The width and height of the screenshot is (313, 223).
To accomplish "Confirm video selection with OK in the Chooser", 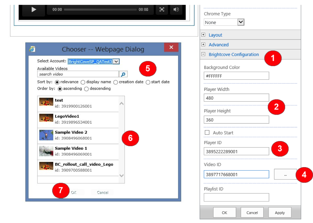I will coord(74,192).
